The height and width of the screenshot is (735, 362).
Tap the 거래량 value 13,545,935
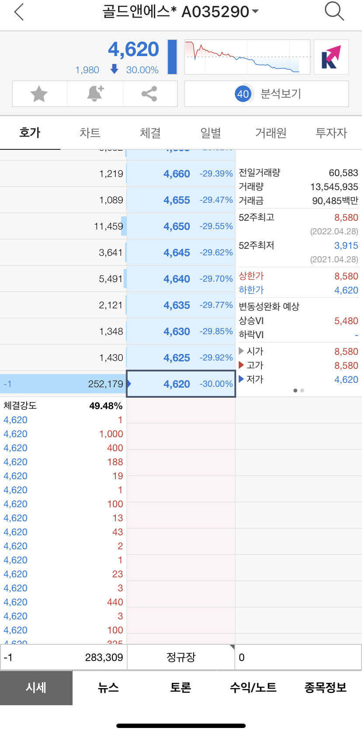click(x=334, y=187)
